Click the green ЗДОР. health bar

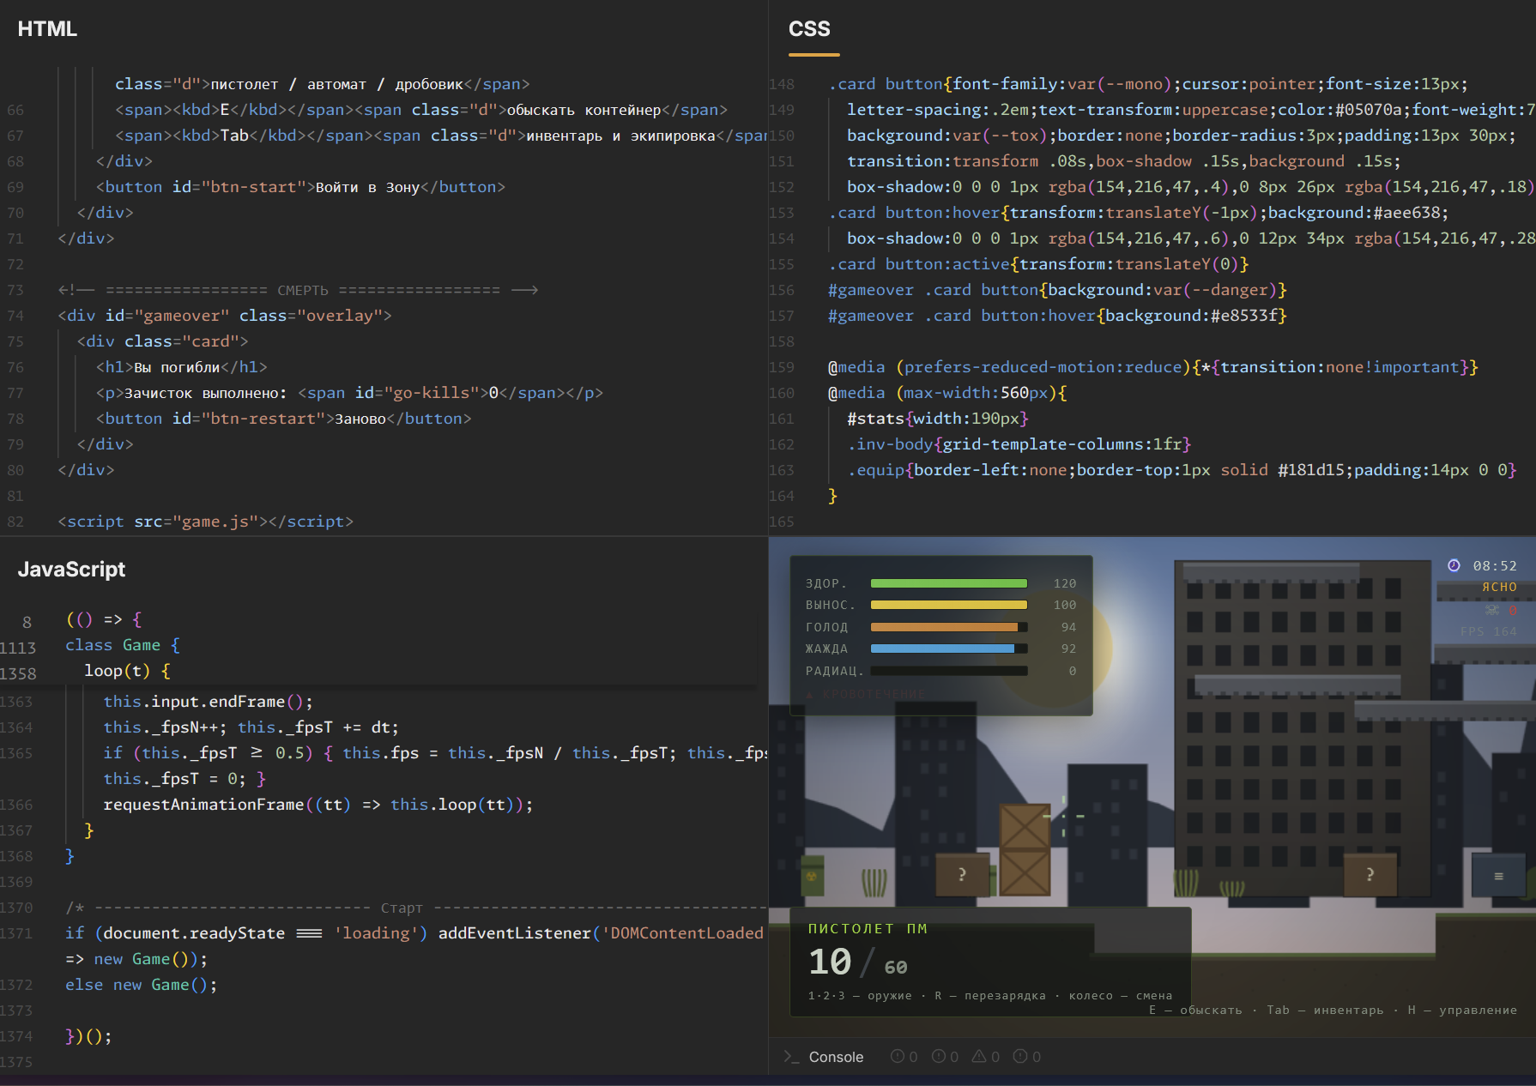[949, 583]
